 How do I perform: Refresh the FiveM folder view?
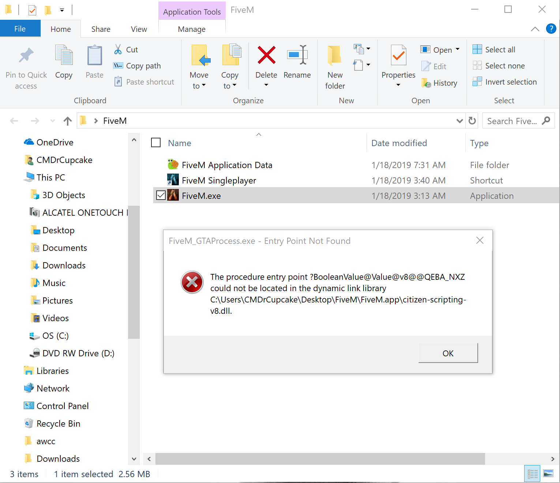click(472, 121)
